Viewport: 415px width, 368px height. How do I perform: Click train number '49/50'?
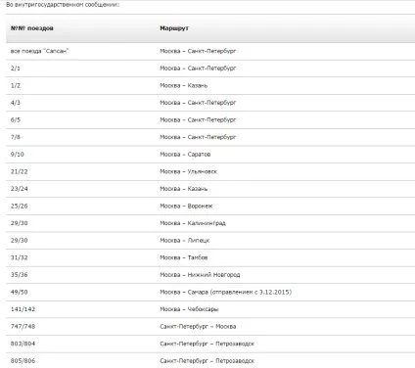tap(20, 293)
